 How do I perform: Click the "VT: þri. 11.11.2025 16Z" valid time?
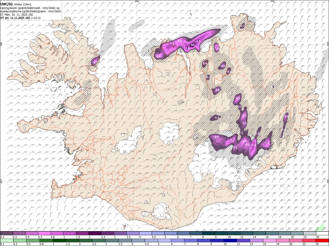(x=15, y=18)
